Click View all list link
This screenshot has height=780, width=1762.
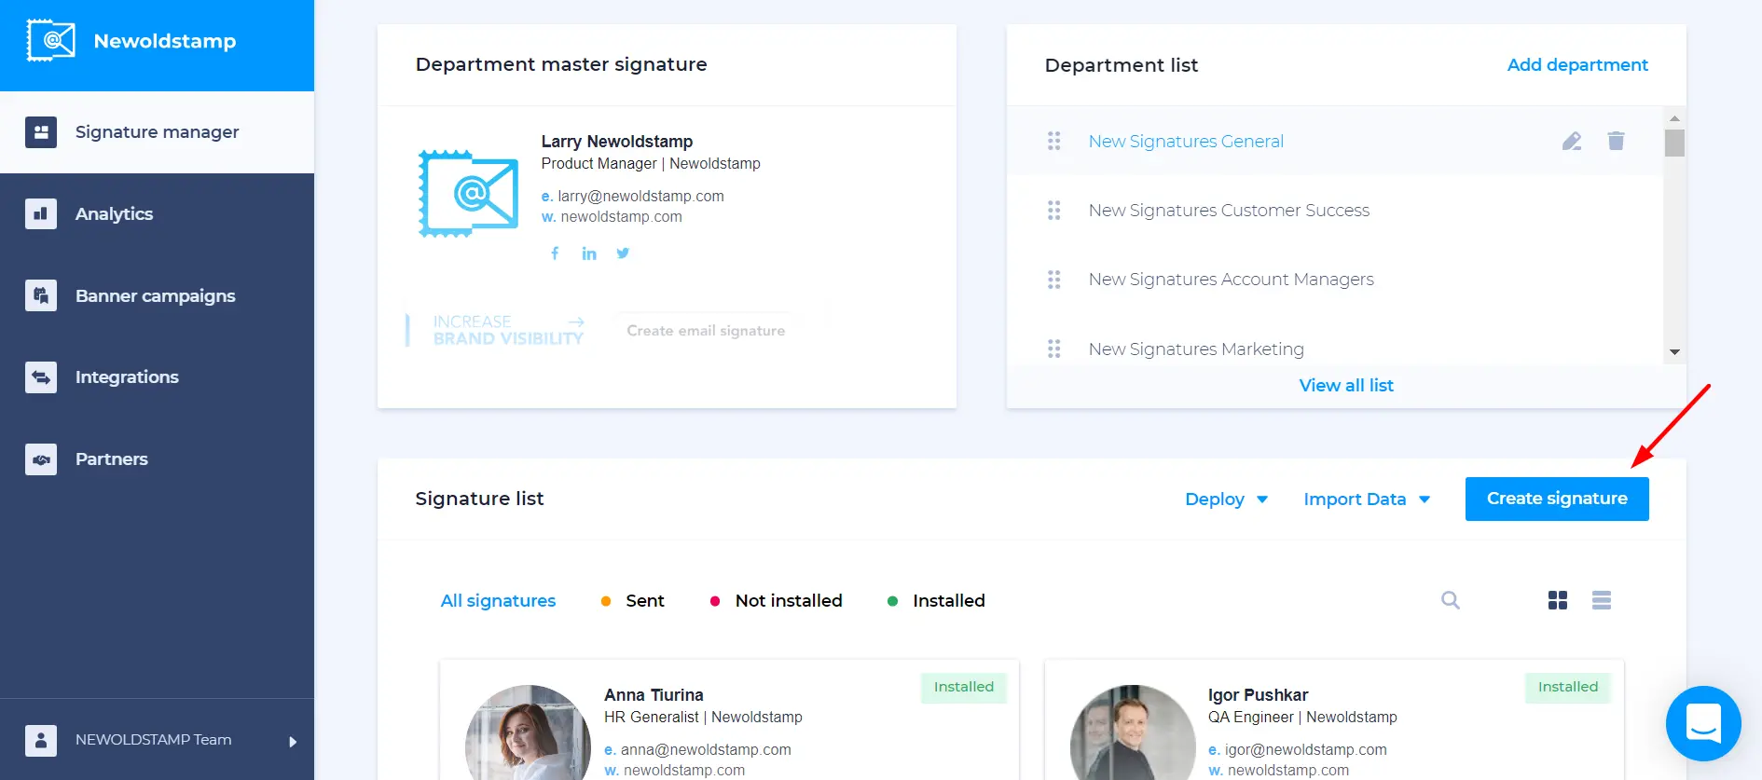1346,386
